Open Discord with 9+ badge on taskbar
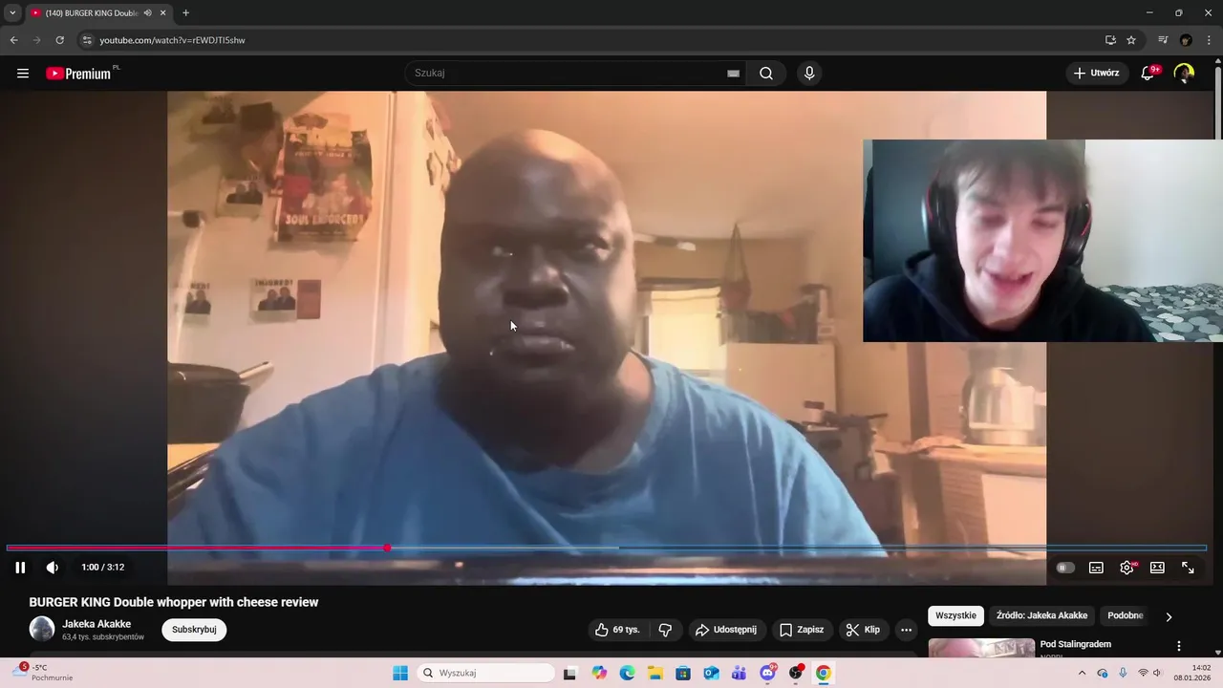The width and height of the screenshot is (1223, 688). (767, 673)
